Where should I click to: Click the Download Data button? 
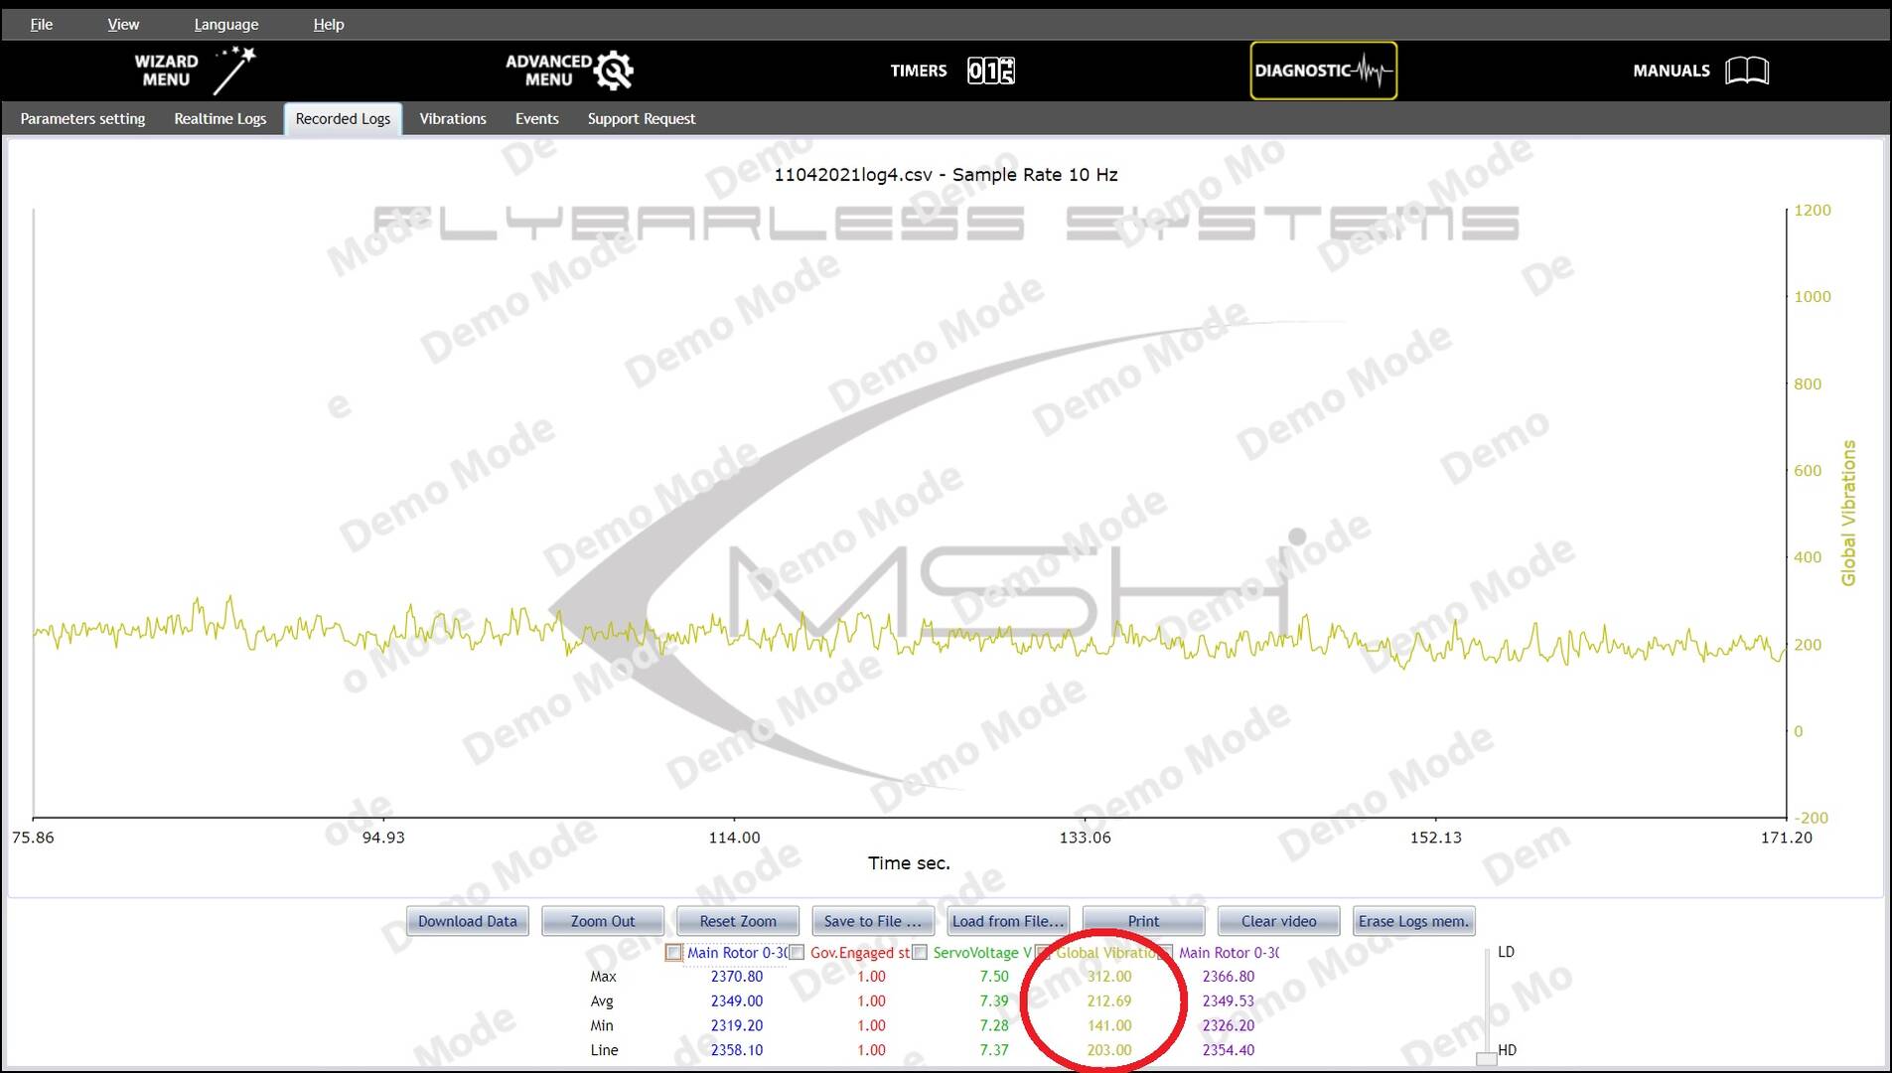(467, 921)
